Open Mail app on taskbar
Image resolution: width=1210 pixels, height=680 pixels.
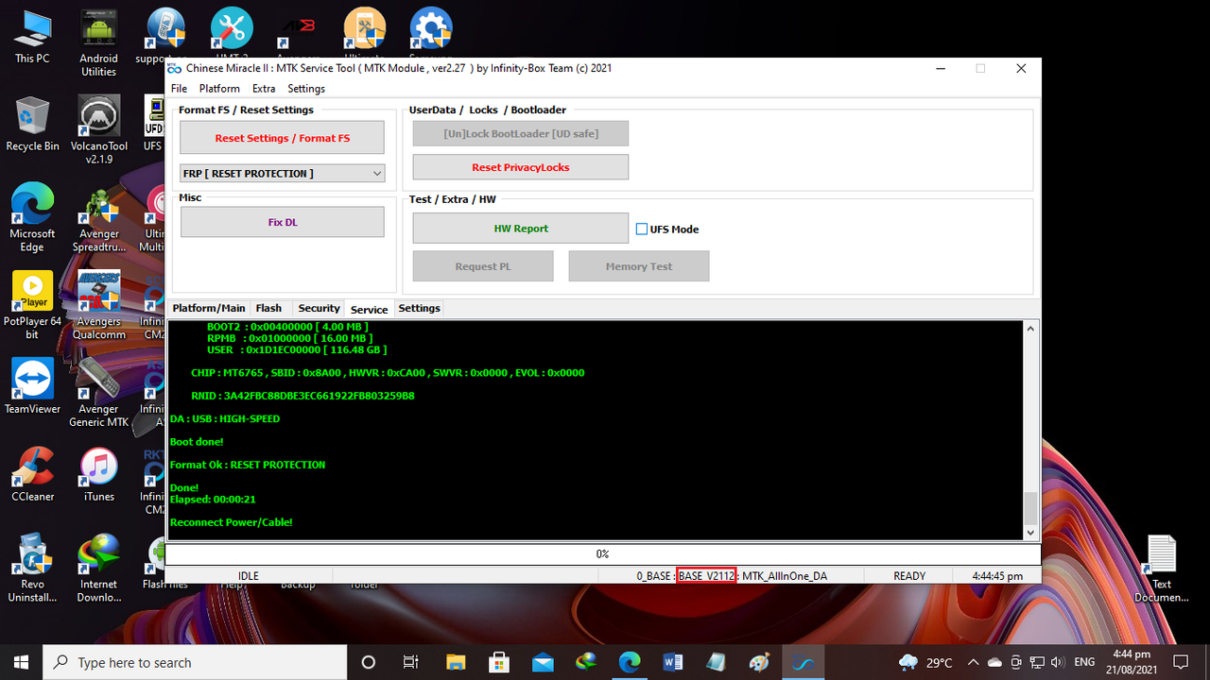[x=543, y=662]
